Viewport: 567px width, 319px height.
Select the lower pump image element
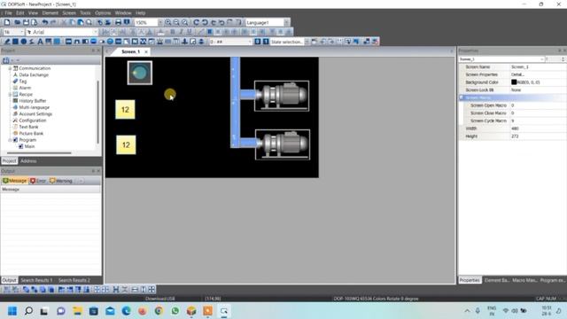pyautogui.click(x=283, y=144)
